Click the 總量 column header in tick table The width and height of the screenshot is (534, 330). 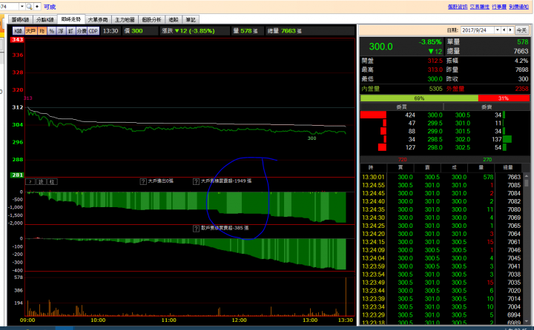(x=508, y=167)
